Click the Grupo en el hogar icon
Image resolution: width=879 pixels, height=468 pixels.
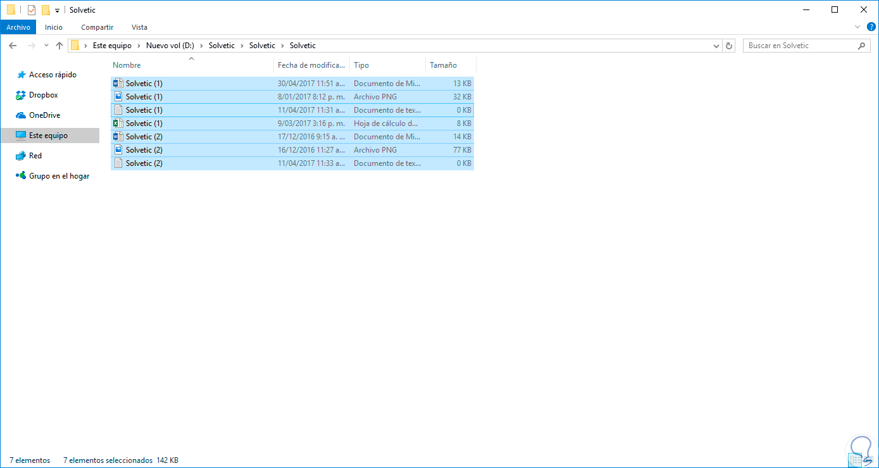[20, 176]
